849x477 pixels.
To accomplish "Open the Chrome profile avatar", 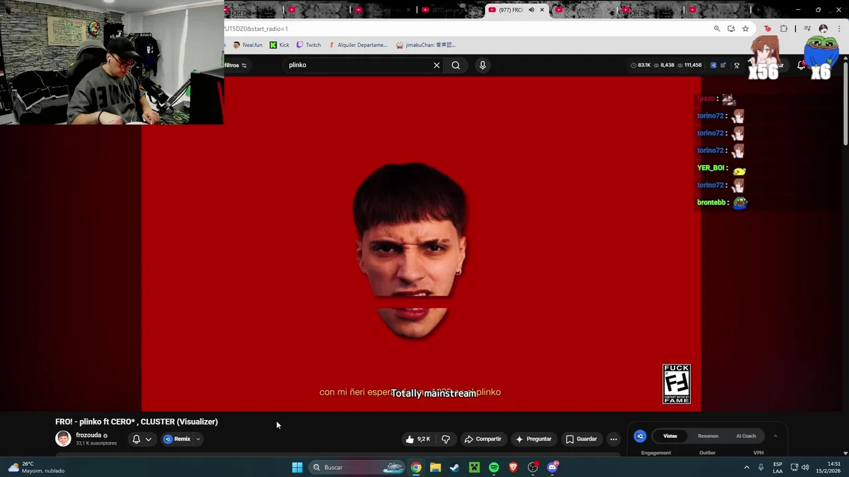I will point(823,28).
